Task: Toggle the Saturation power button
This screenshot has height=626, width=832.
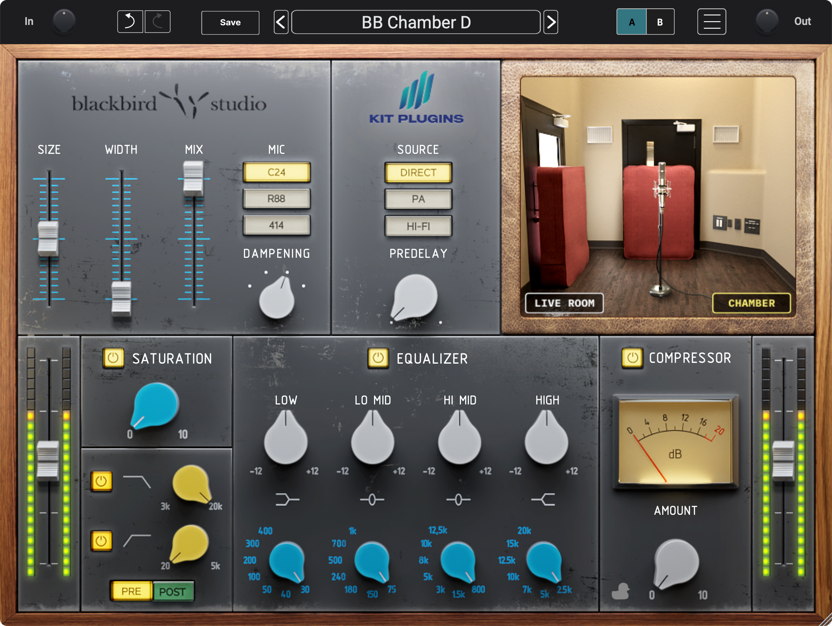Action: point(113,358)
